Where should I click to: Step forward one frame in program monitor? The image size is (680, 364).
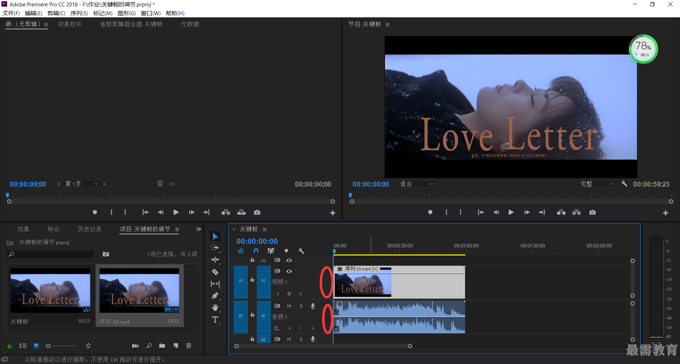tap(527, 212)
